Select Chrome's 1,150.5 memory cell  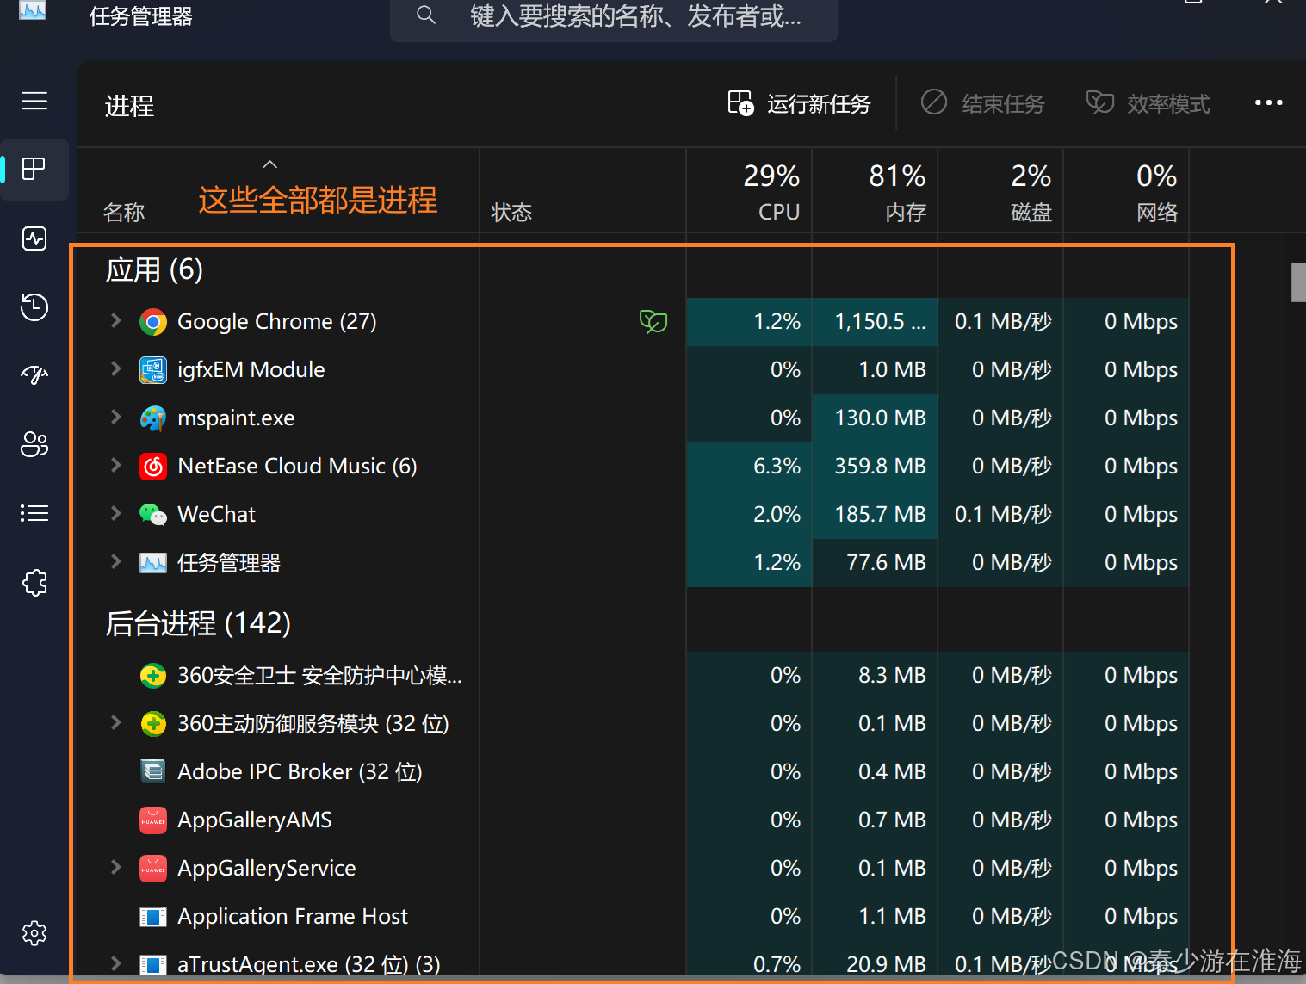[x=875, y=322]
